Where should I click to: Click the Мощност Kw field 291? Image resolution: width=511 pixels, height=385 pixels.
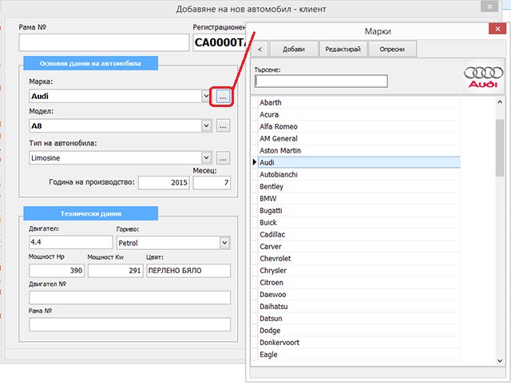pyautogui.click(x=115, y=271)
